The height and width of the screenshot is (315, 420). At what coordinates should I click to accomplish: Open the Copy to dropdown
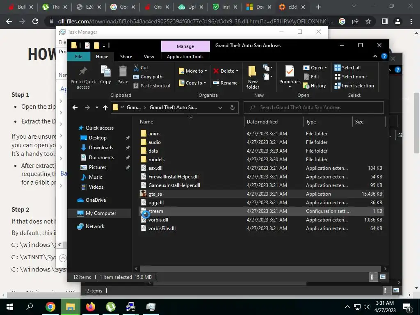tap(193, 83)
